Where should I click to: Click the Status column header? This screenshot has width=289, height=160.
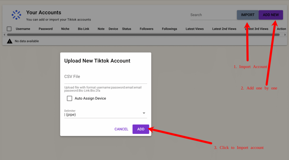[x=126, y=29]
